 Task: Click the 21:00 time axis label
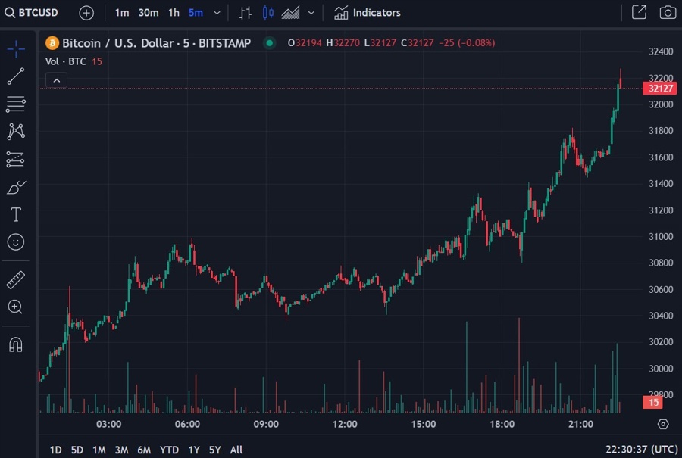point(580,424)
